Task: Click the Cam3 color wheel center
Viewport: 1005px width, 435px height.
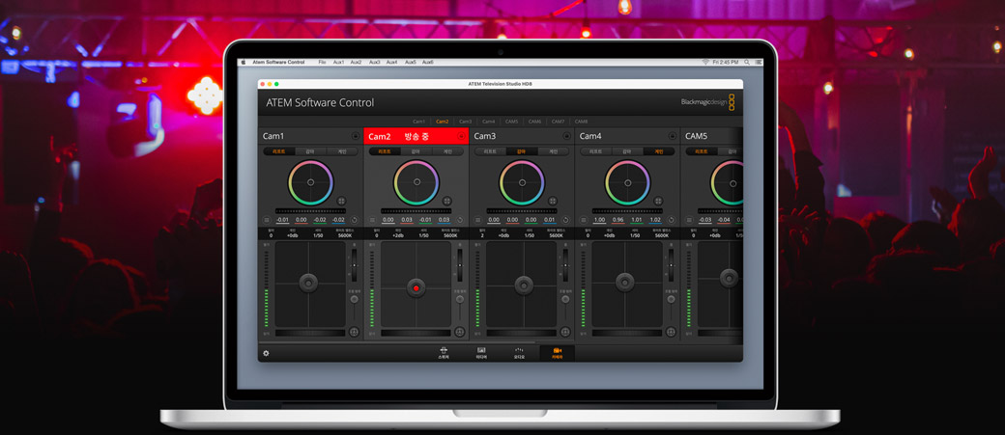Action: [522, 182]
